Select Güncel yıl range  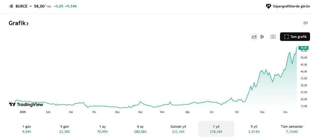pos(178,129)
